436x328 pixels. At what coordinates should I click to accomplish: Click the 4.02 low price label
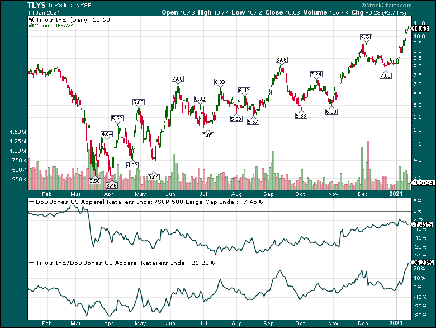(x=132, y=165)
